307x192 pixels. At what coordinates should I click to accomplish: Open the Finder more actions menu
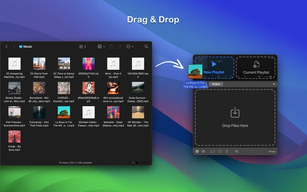130,46
